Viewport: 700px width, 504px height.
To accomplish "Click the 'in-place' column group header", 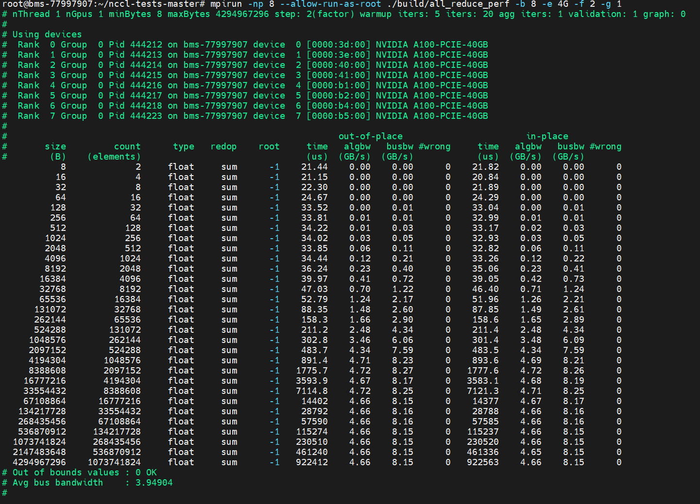I will click(547, 136).
